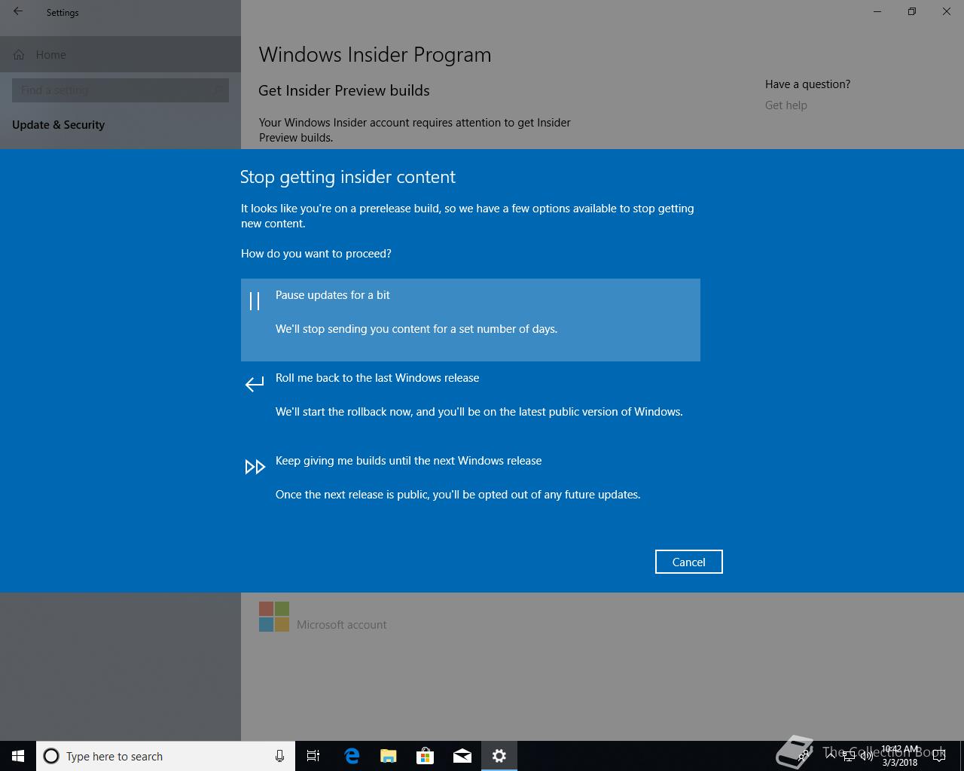Close the Settings window
Viewport: 964px width, 771px height.
947,11
